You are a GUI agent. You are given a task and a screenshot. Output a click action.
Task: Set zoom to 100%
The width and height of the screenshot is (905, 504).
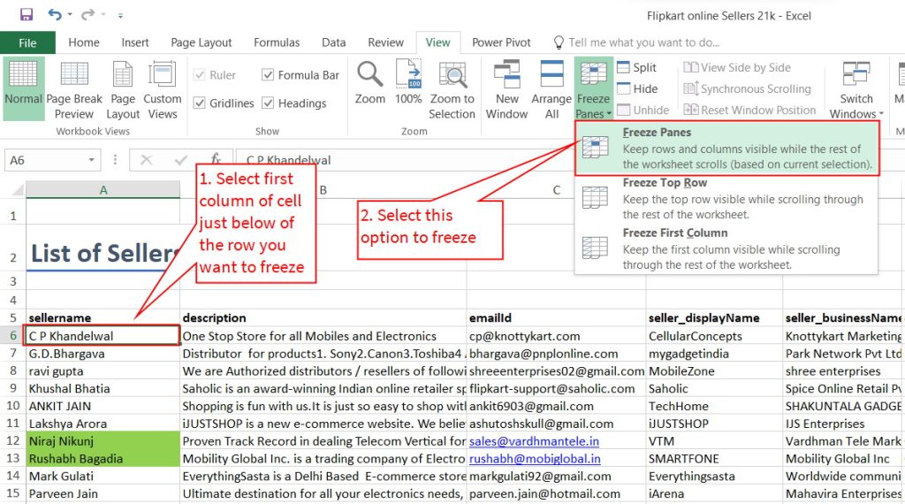(x=408, y=82)
